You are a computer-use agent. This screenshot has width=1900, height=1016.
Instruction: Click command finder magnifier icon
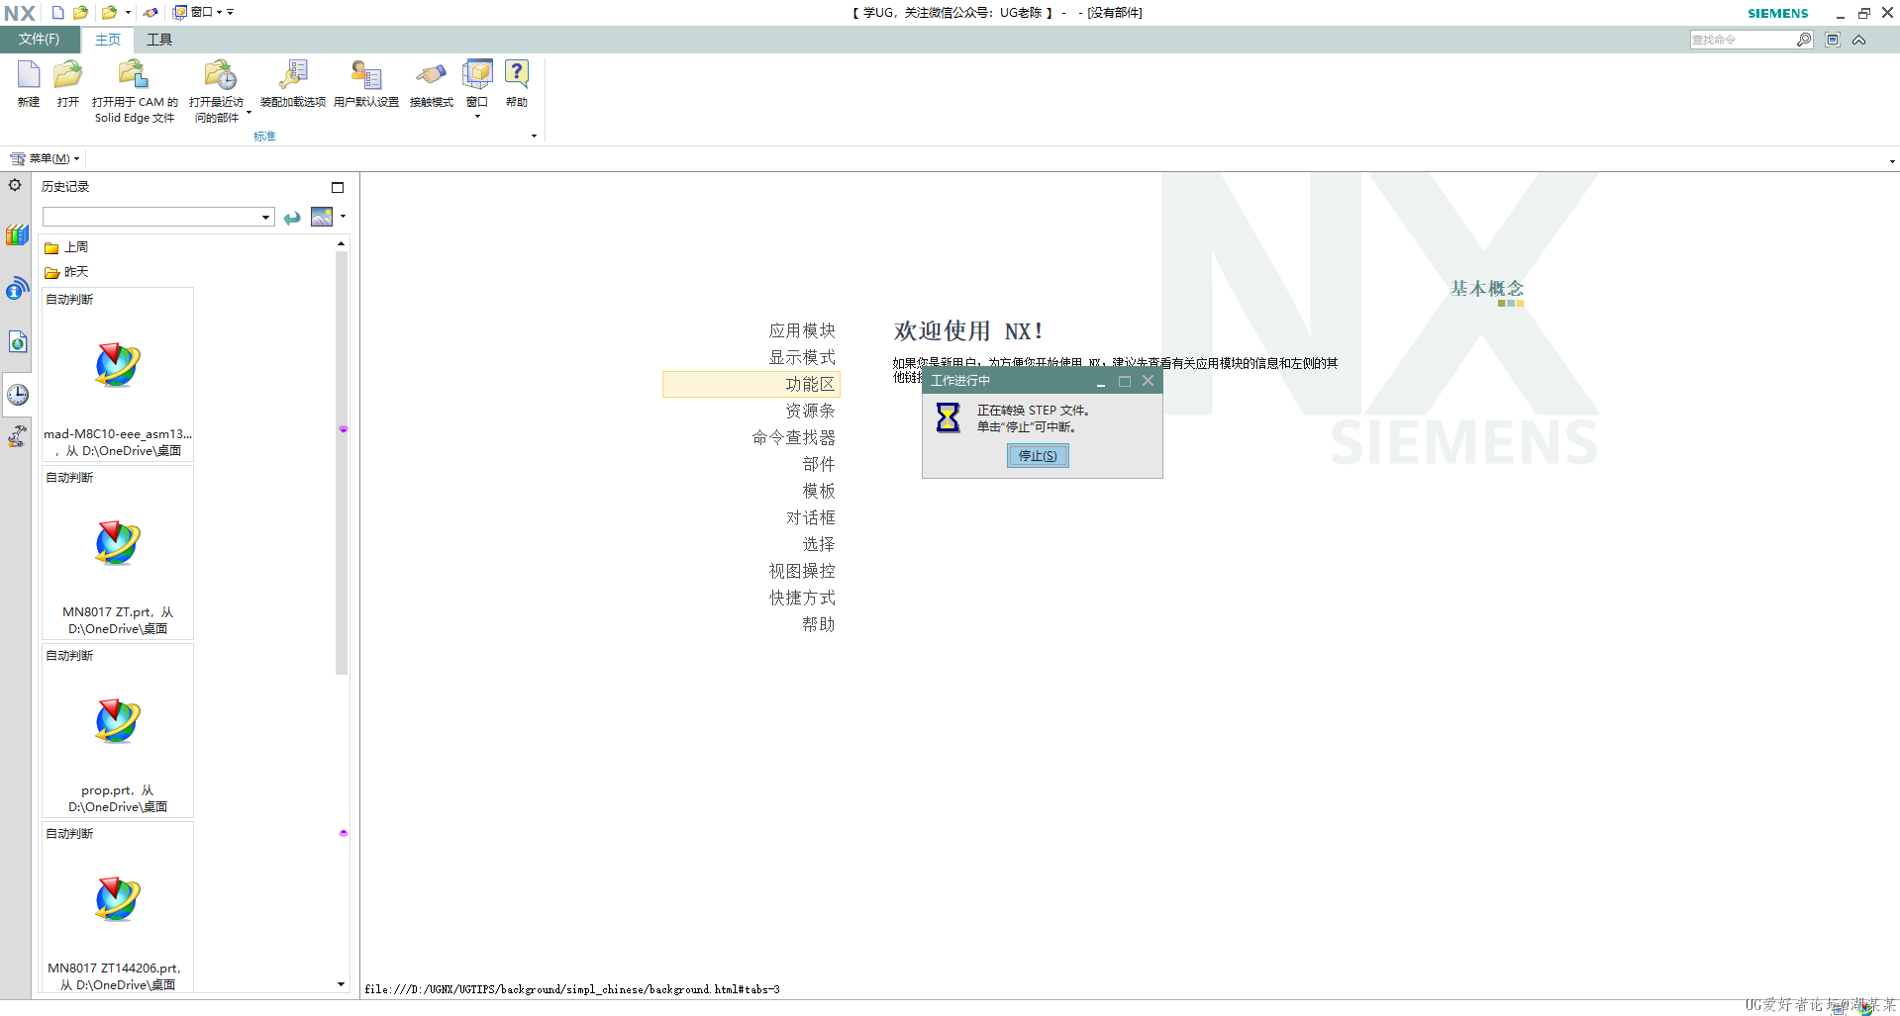point(1804,40)
